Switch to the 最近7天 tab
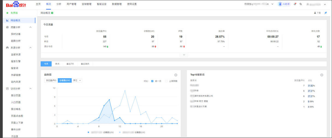The image size is (332, 138). tap(70, 64)
